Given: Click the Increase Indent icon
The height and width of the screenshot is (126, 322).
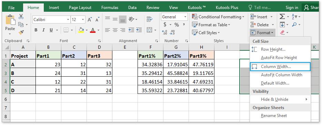Looking at the screenshot, I should pyautogui.click(x=139, y=30).
